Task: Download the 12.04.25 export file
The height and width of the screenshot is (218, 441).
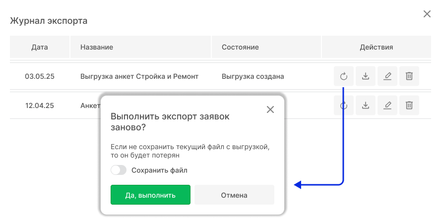Action: 365,105
